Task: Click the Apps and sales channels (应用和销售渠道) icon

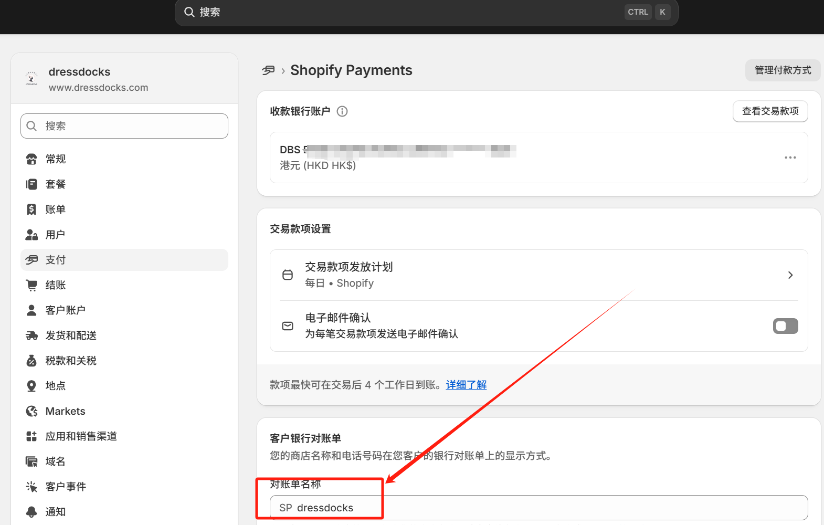Action: [31, 436]
